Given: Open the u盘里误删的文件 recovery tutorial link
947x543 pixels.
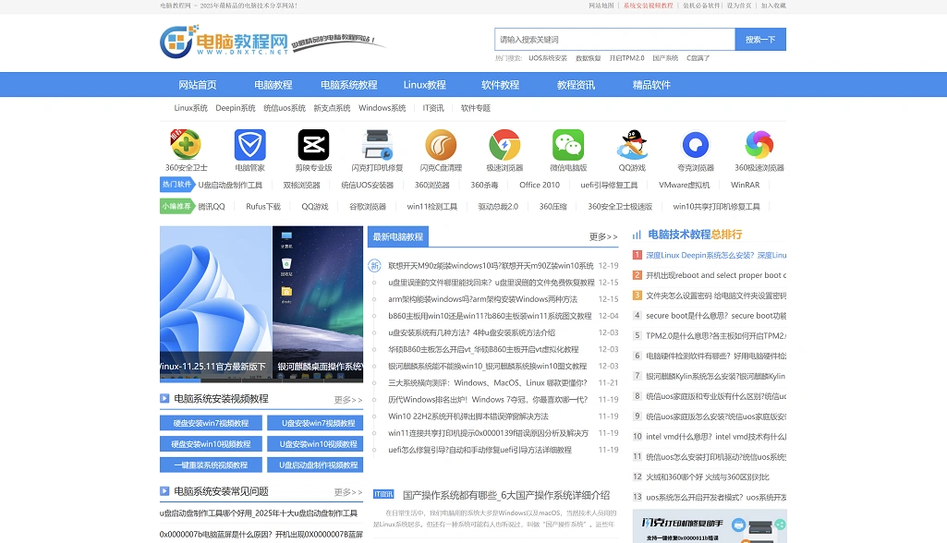Looking at the screenshot, I should coord(491,283).
